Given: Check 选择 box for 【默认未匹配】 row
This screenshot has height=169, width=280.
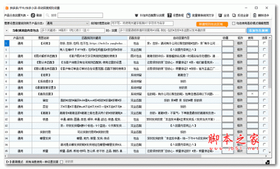Looking at the screenshot, I should tap(264, 62).
